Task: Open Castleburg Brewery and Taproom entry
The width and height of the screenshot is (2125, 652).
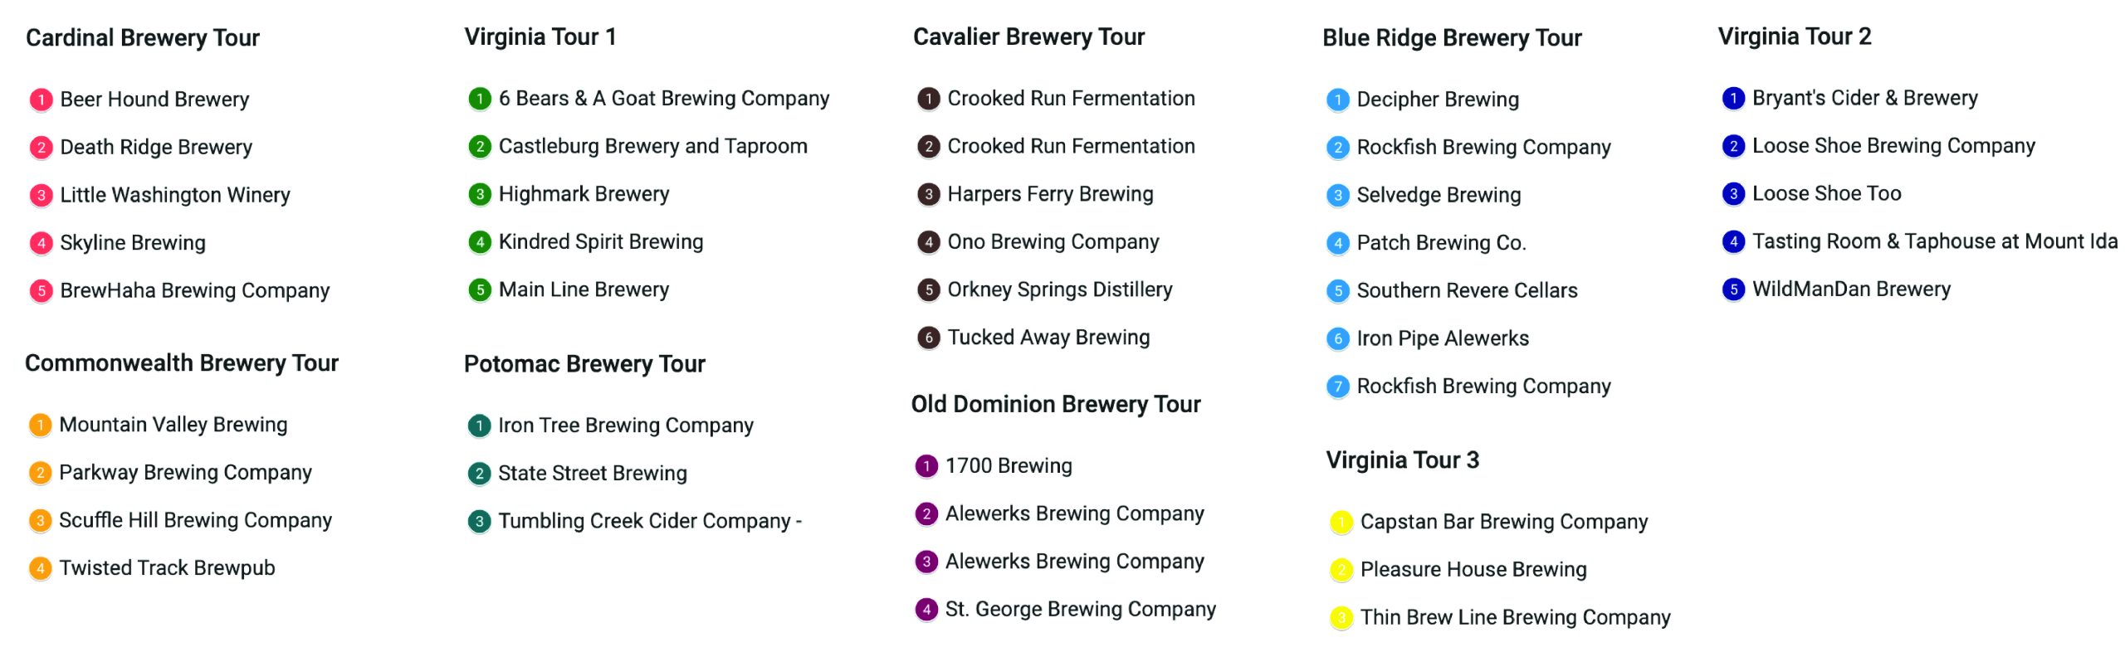Action: (652, 147)
